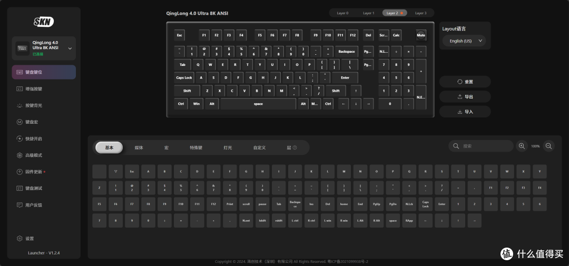Viewport: 569px width, 266px height.
Task: Open the 自定义 custom tab
Action: click(x=259, y=147)
